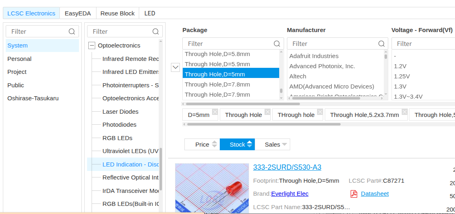Select package Through Hole,D=5.9mm
455x214 pixels.
(x=231, y=64)
